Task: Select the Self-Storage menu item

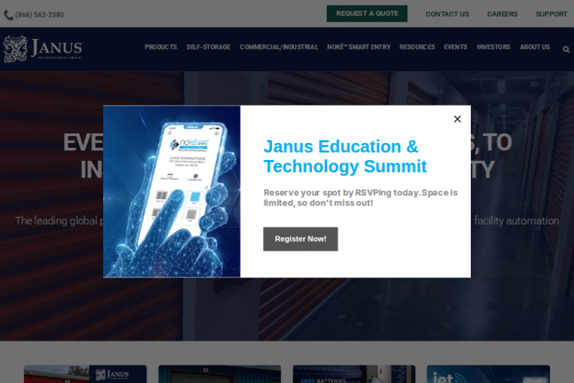Action: [x=203, y=47]
